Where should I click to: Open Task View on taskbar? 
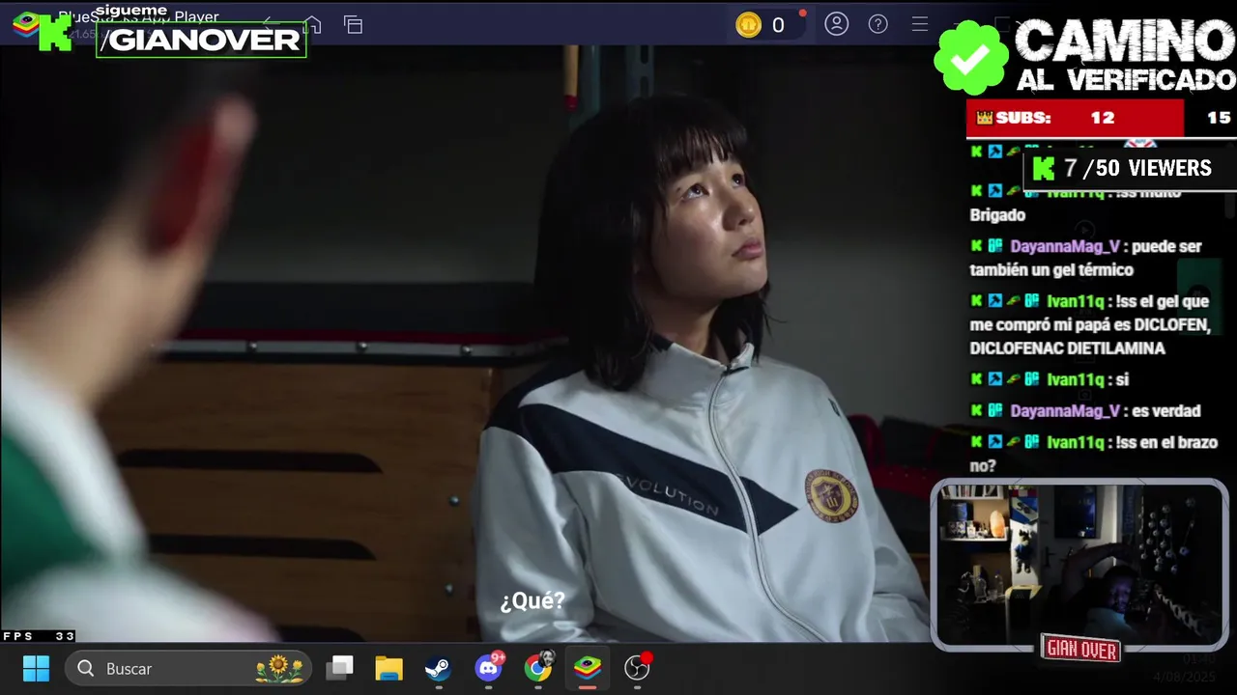[x=339, y=668]
